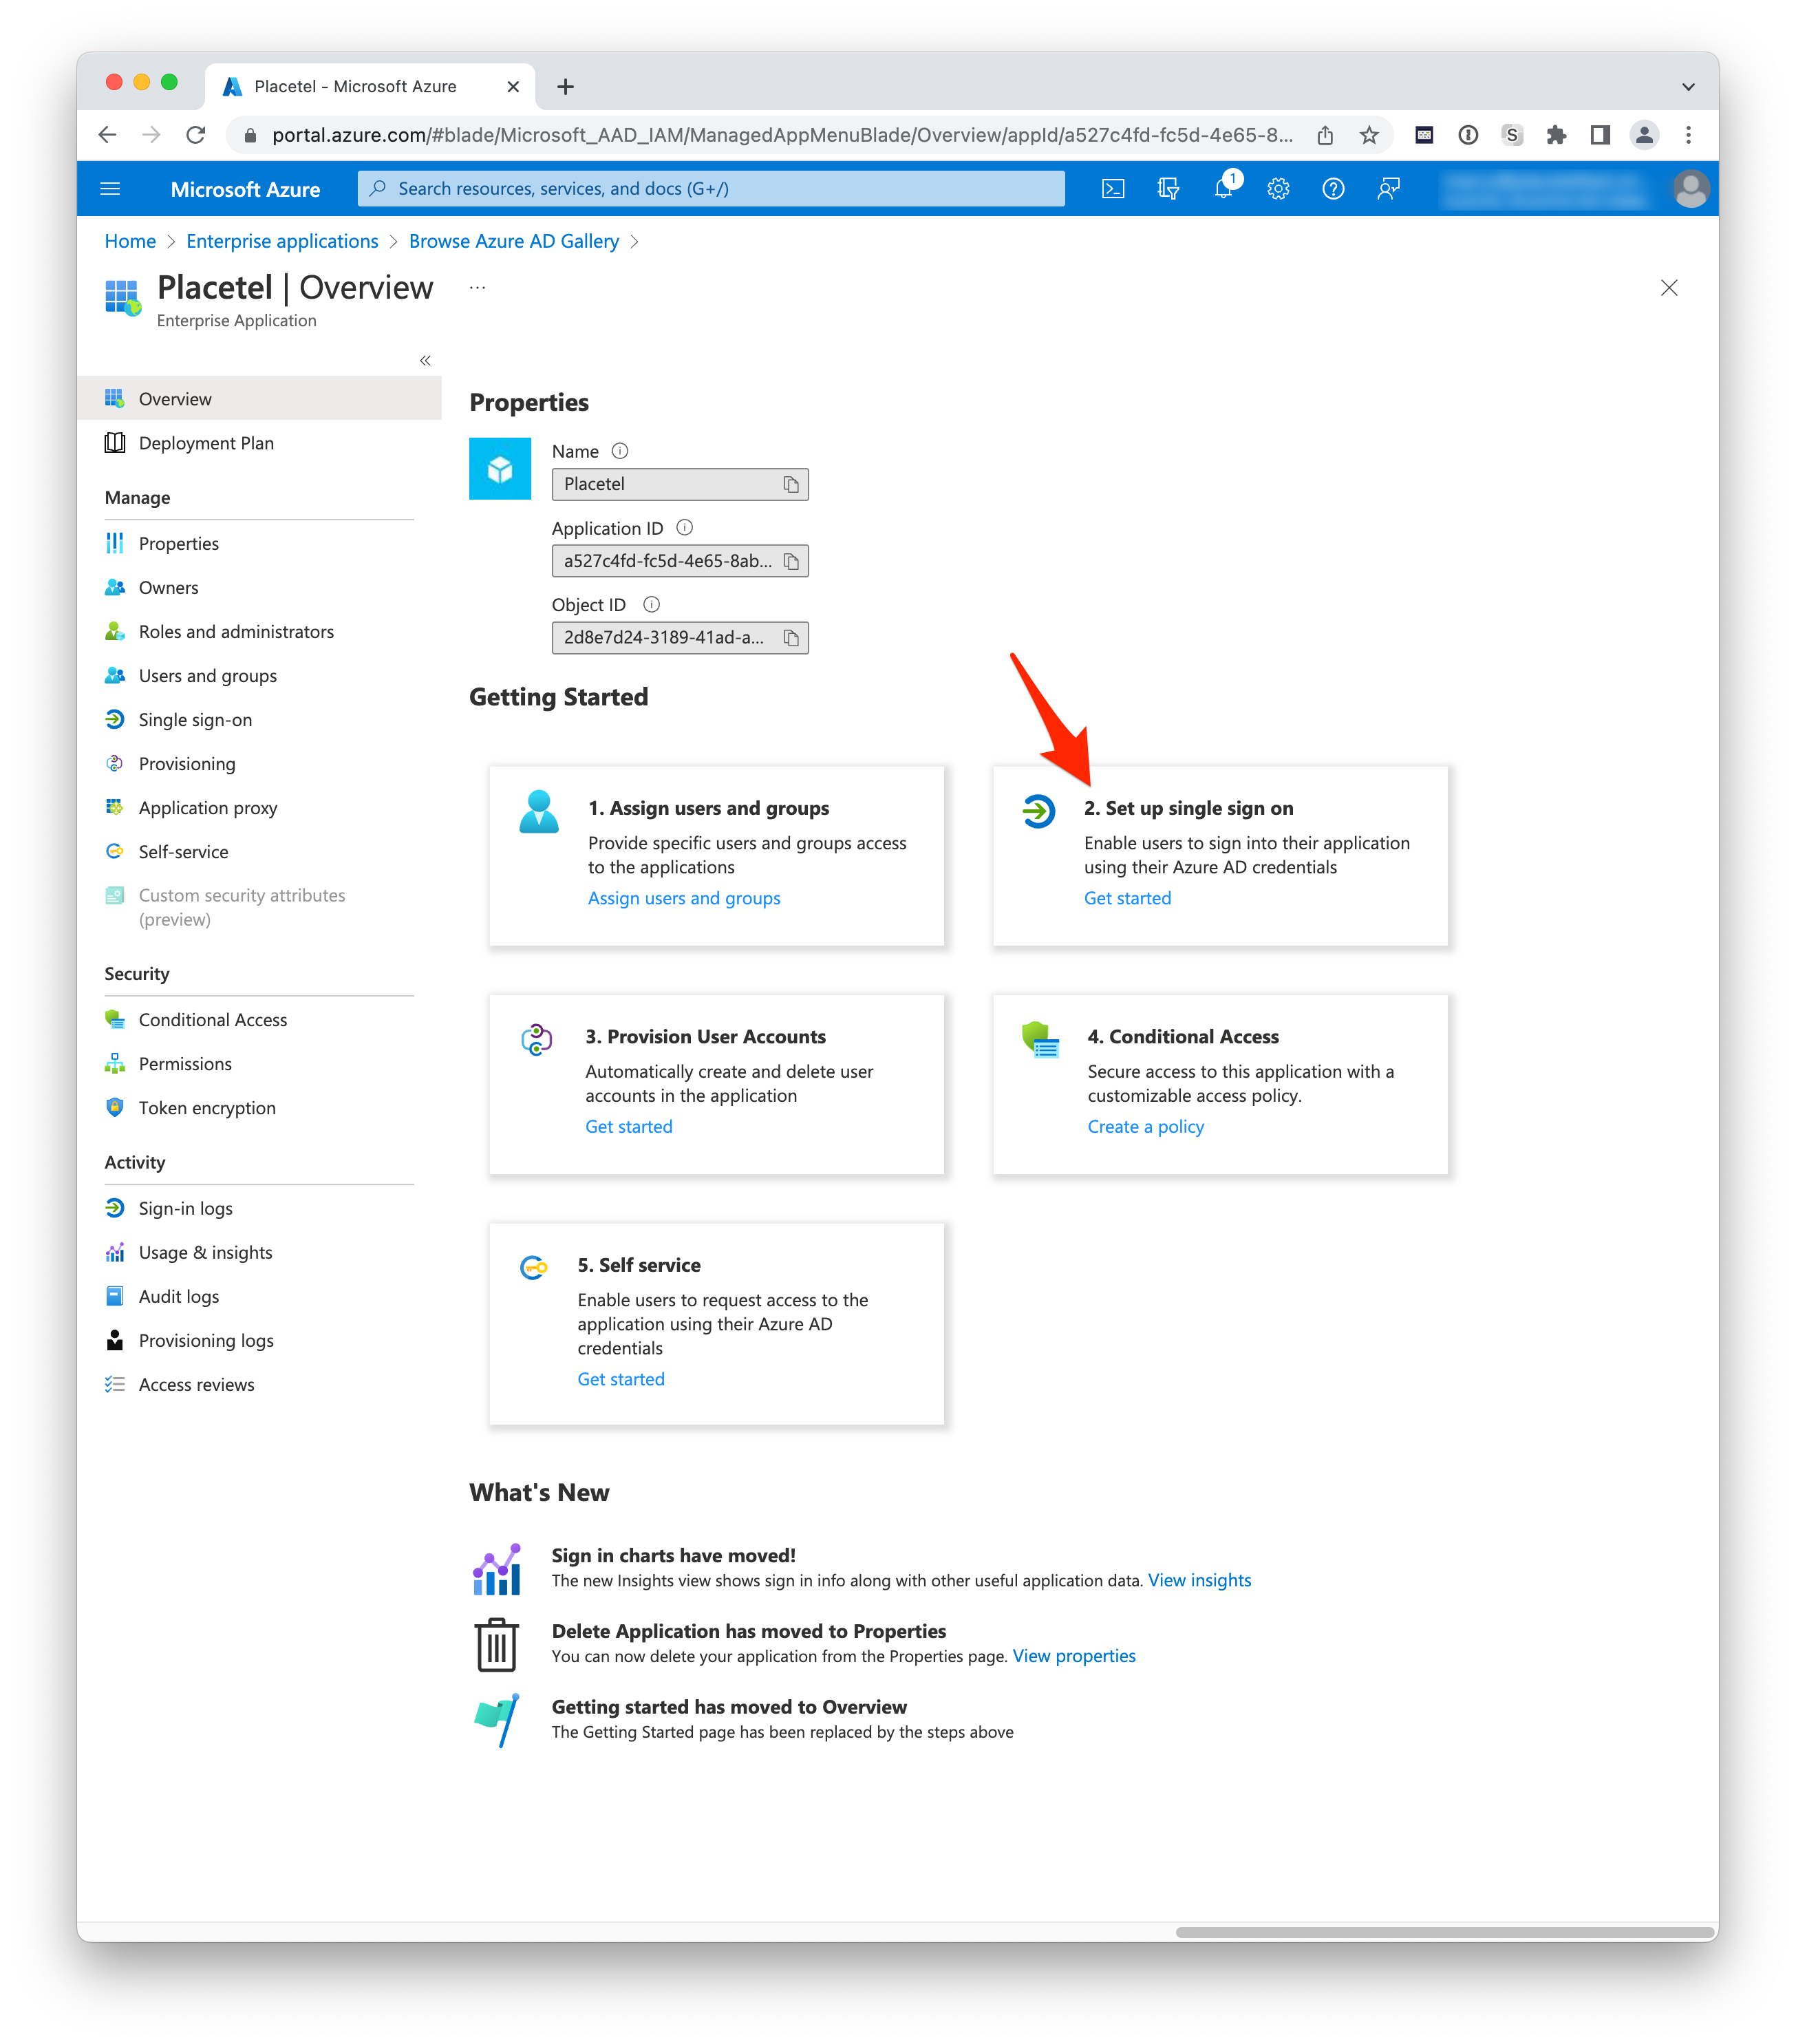The height and width of the screenshot is (2044, 1796).
Task: Expand the Chrome tab search chevron
Action: [1688, 87]
